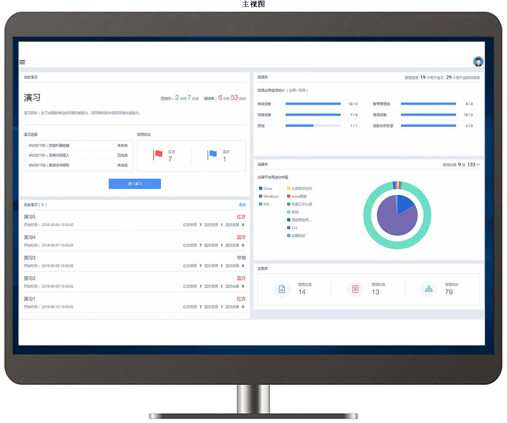Click the 终端设备 usage bar

pos(313,104)
